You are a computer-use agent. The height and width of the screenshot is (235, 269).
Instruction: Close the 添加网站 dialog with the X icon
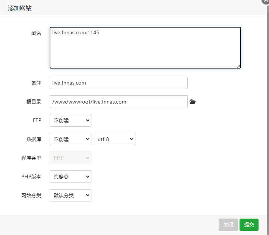point(266,1)
